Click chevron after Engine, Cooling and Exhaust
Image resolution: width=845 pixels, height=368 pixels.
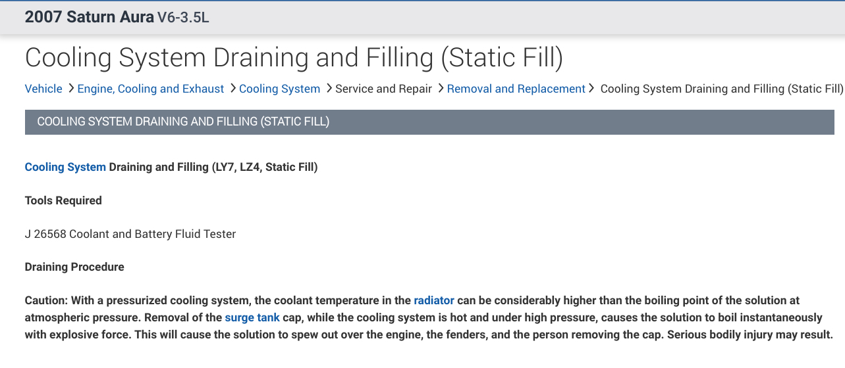pyautogui.click(x=233, y=88)
